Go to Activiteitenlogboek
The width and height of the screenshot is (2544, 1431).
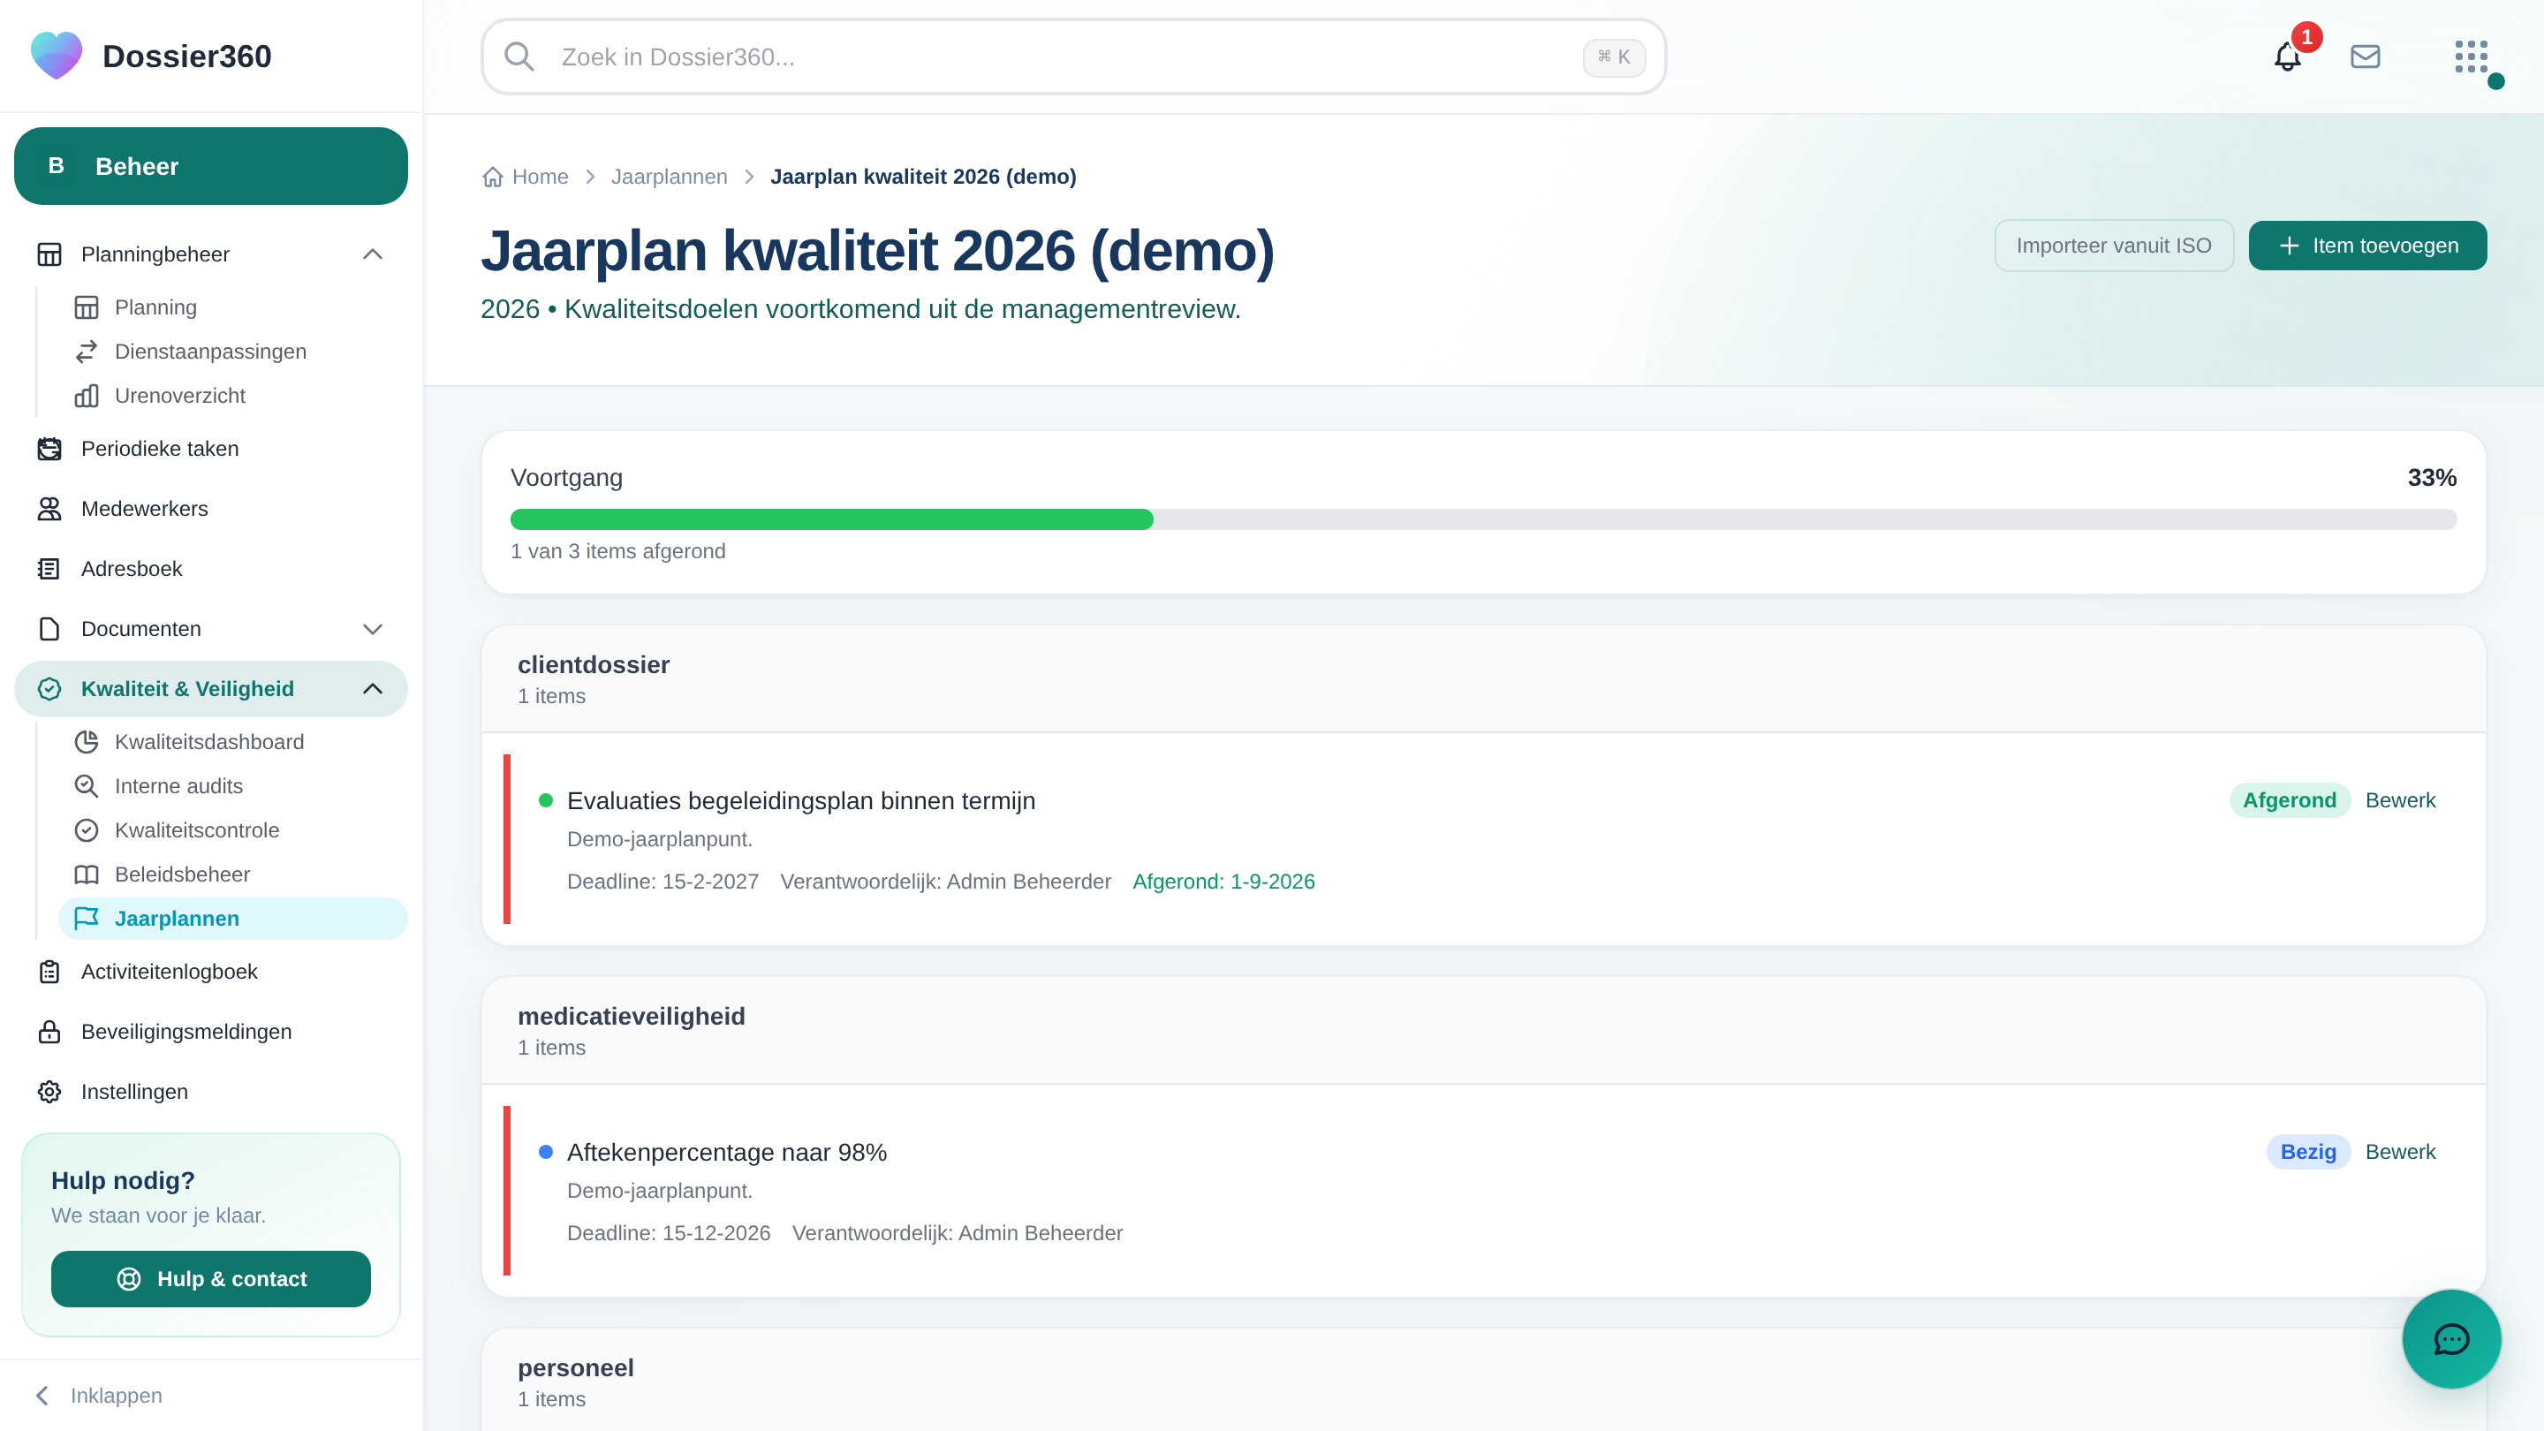tap(210, 972)
